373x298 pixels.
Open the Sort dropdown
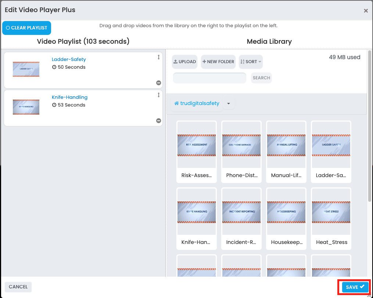251,62
